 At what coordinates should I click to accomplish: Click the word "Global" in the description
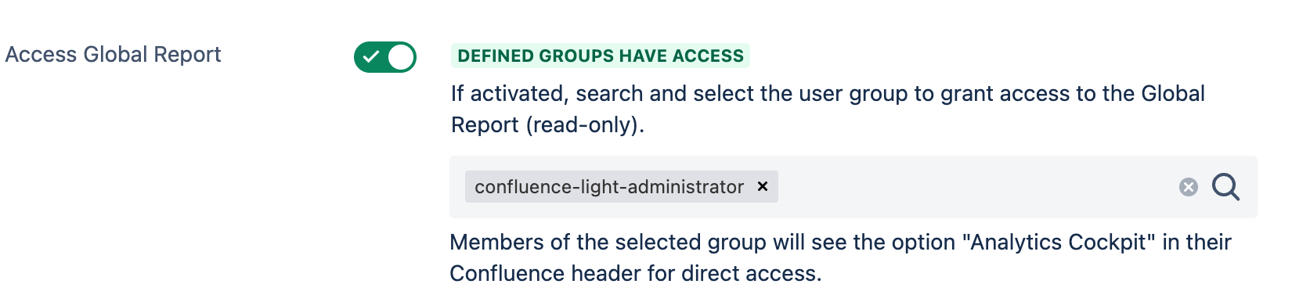point(1173,94)
